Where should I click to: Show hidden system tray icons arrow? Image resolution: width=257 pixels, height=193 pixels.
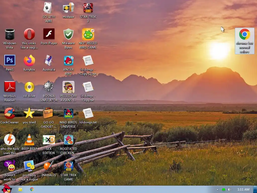(x=217, y=189)
